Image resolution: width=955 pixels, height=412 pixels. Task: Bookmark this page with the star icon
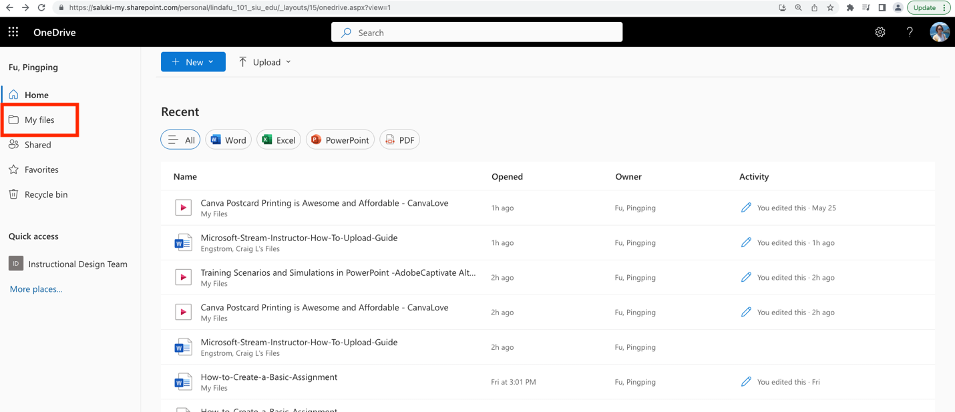830,7
